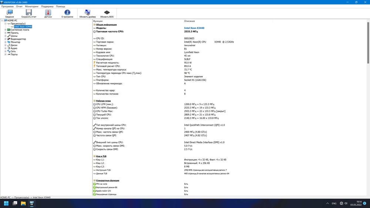Open the Сведения summary toolbar icon
This screenshot has width=370, height=208.
10,13
